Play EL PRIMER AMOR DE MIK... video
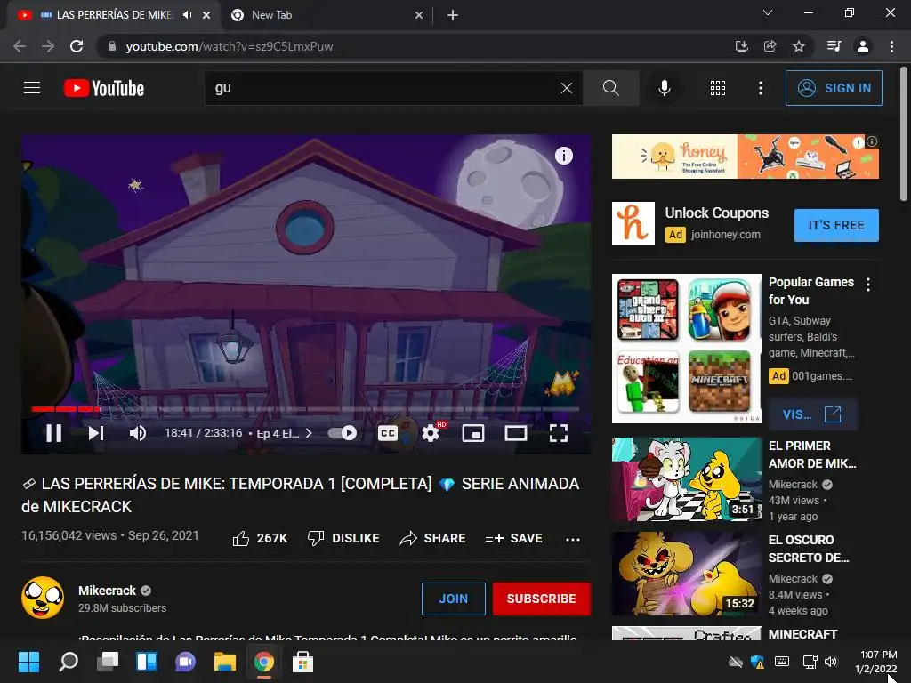This screenshot has height=683, width=911. (686, 479)
